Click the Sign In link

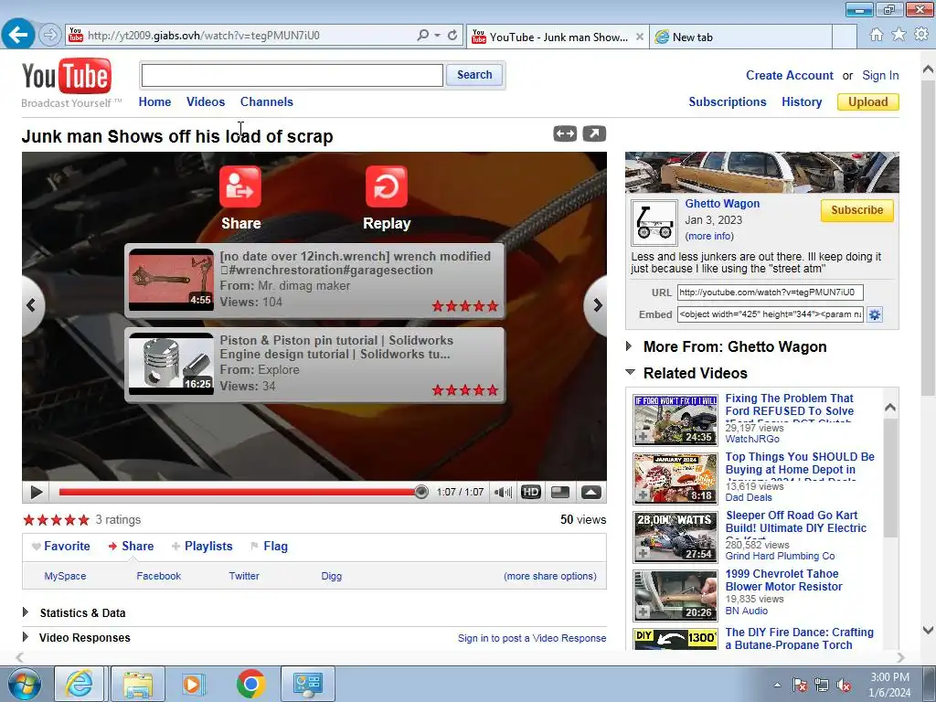pos(880,75)
